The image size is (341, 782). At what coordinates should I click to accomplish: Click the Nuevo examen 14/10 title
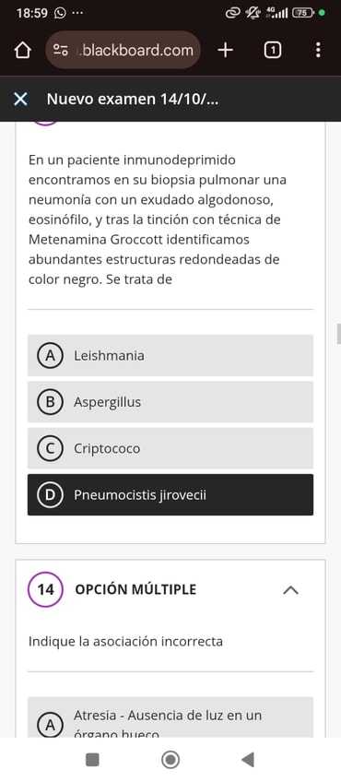pyautogui.click(x=133, y=100)
